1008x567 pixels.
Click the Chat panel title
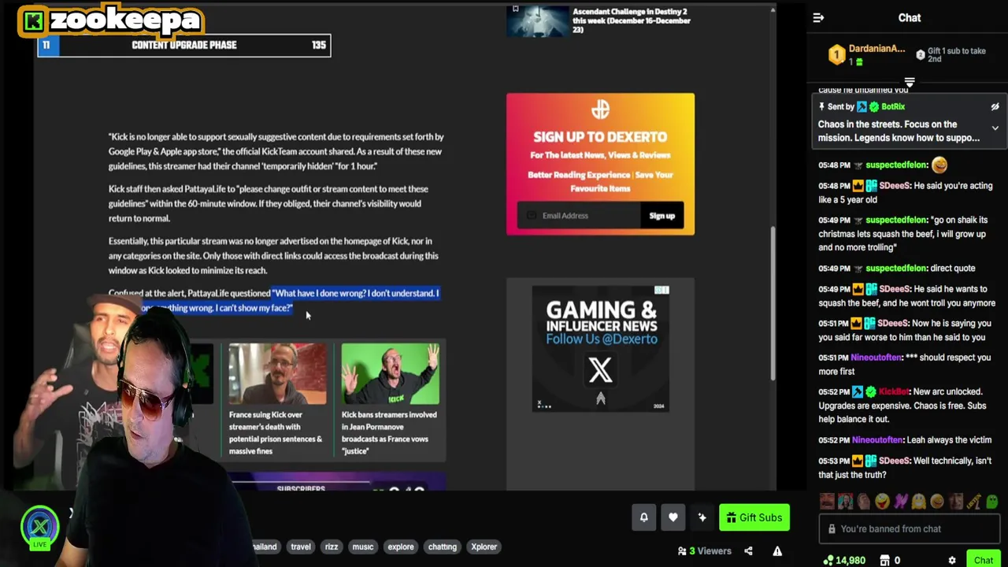tap(910, 17)
